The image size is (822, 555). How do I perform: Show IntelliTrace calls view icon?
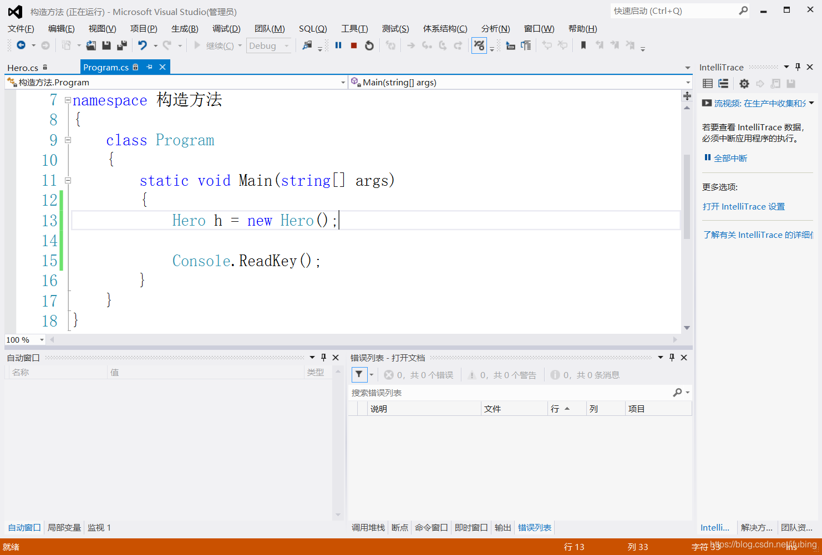click(723, 84)
